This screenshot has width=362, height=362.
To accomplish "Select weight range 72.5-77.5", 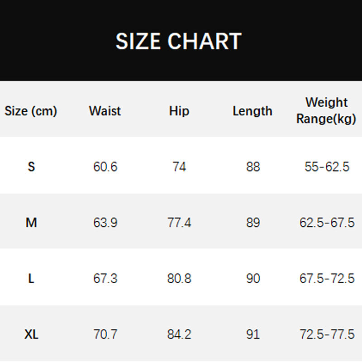I will (x=327, y=335).
